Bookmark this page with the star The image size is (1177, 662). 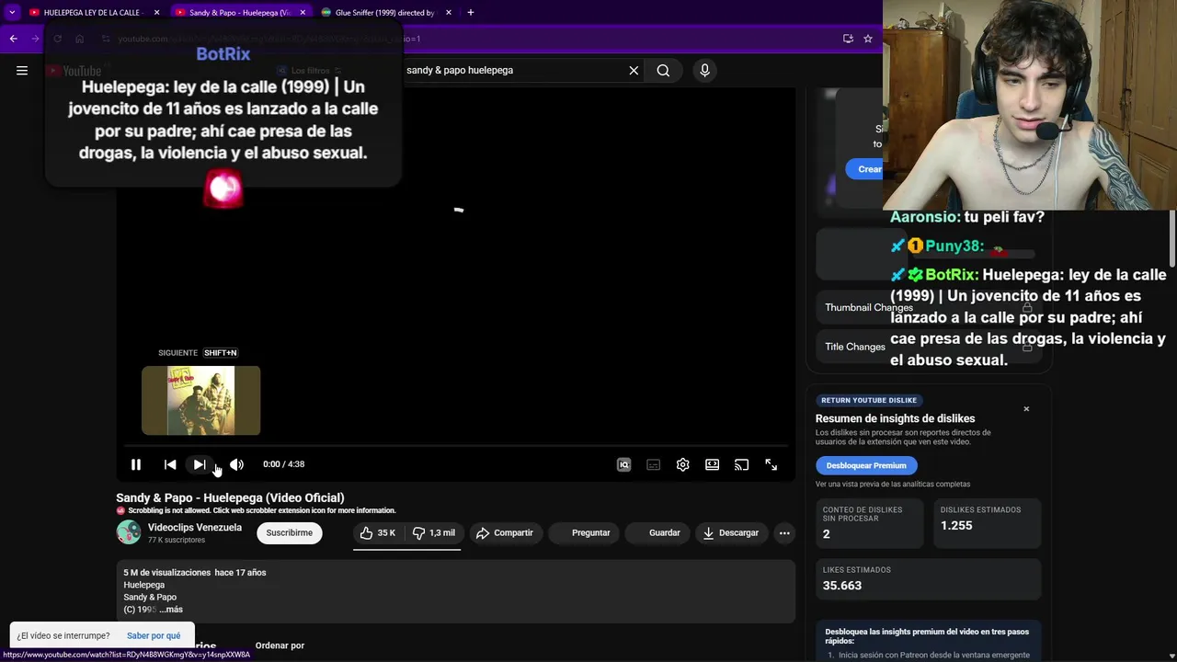coord(867,39)
